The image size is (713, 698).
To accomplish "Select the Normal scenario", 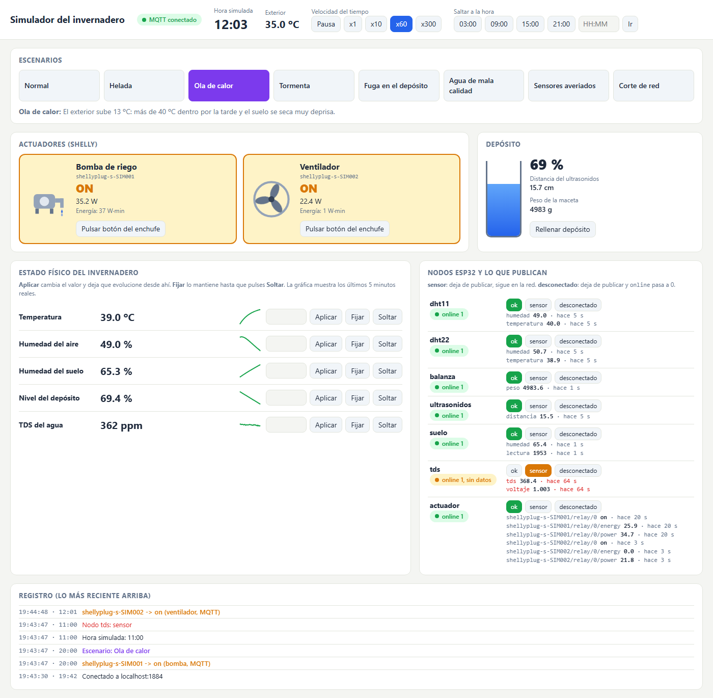I will pos(59,86).
